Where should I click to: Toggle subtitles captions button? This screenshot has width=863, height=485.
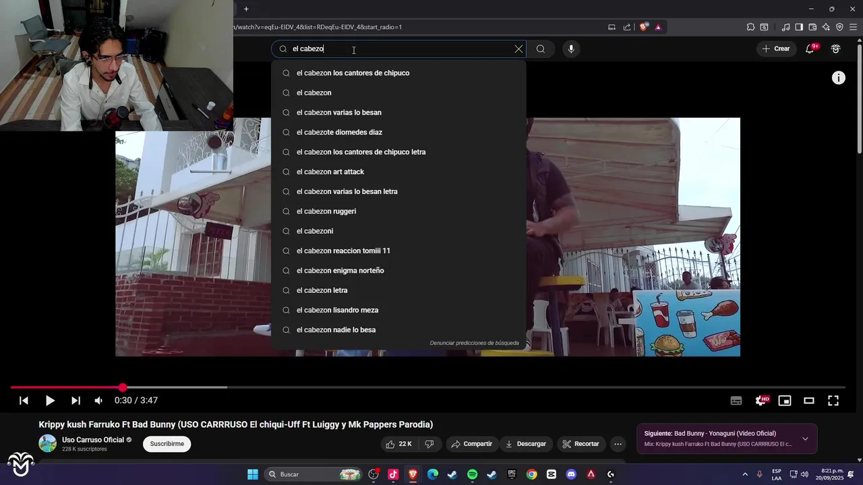[736, 400]
